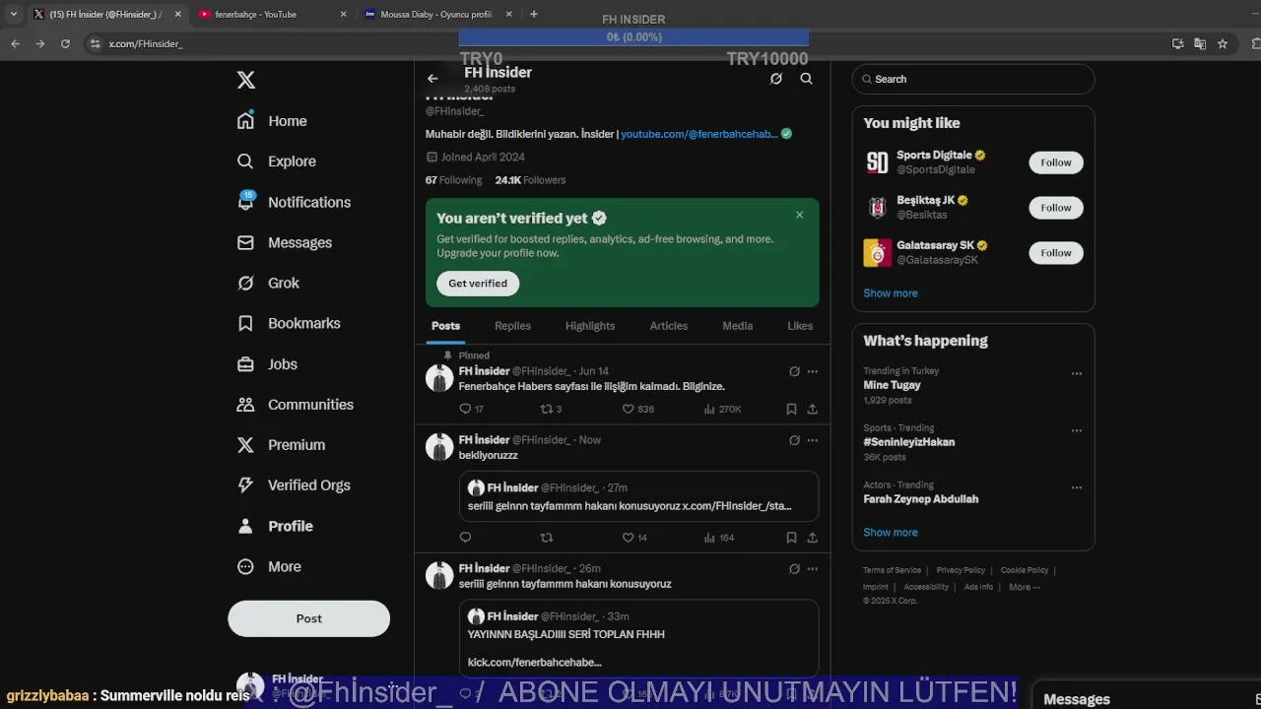Open the 24.1K Followers list
Screen dimensions: 1261x709
tap(530, 180)
